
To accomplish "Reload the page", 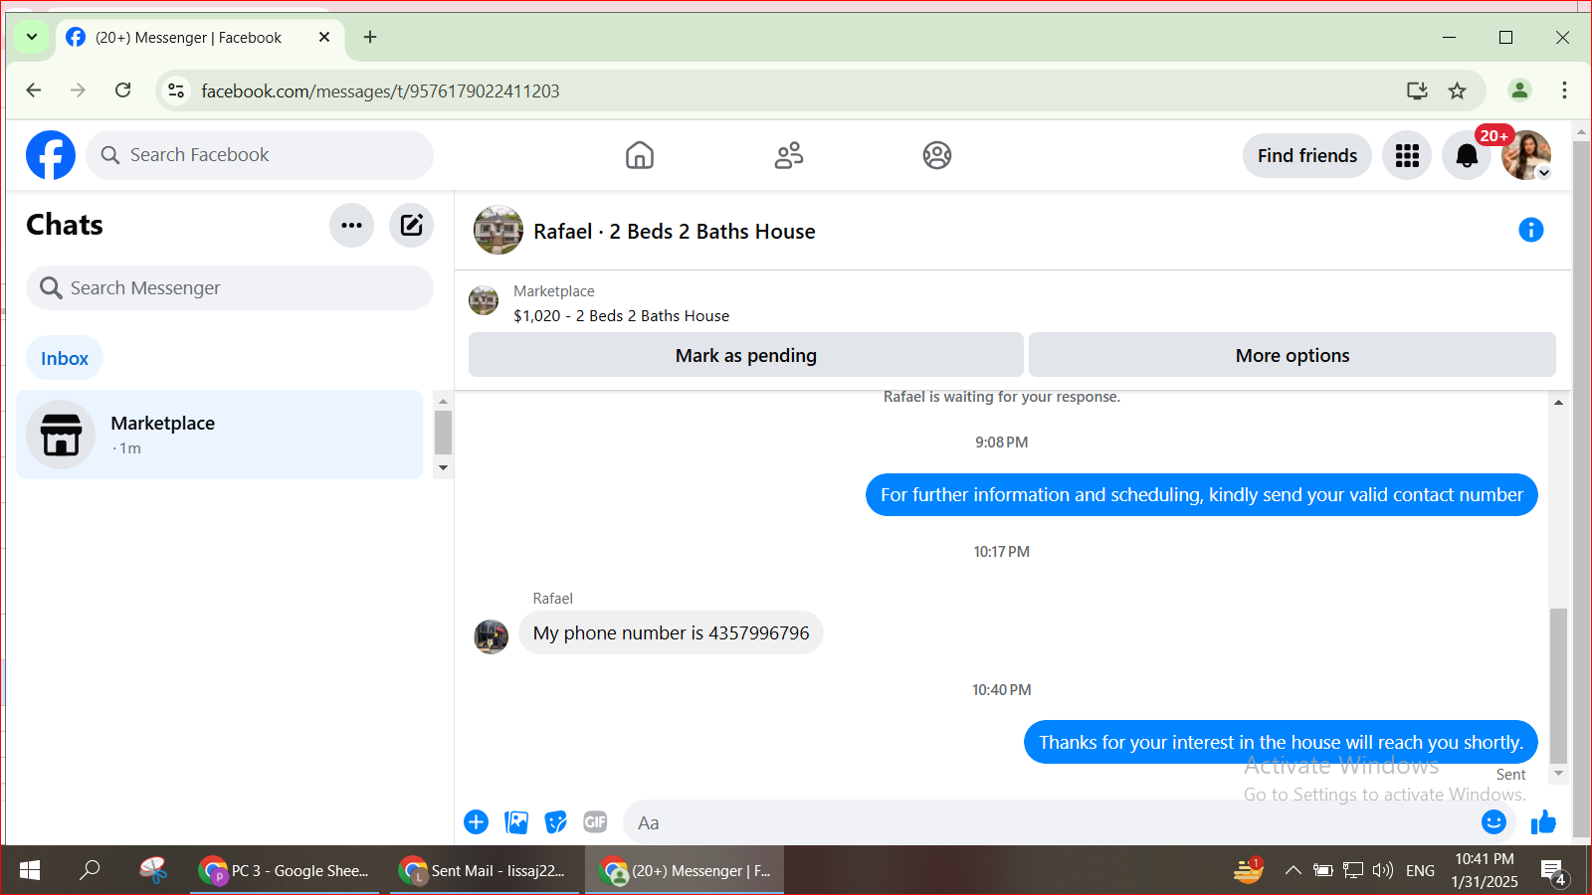I will click(x=123, y=90).
